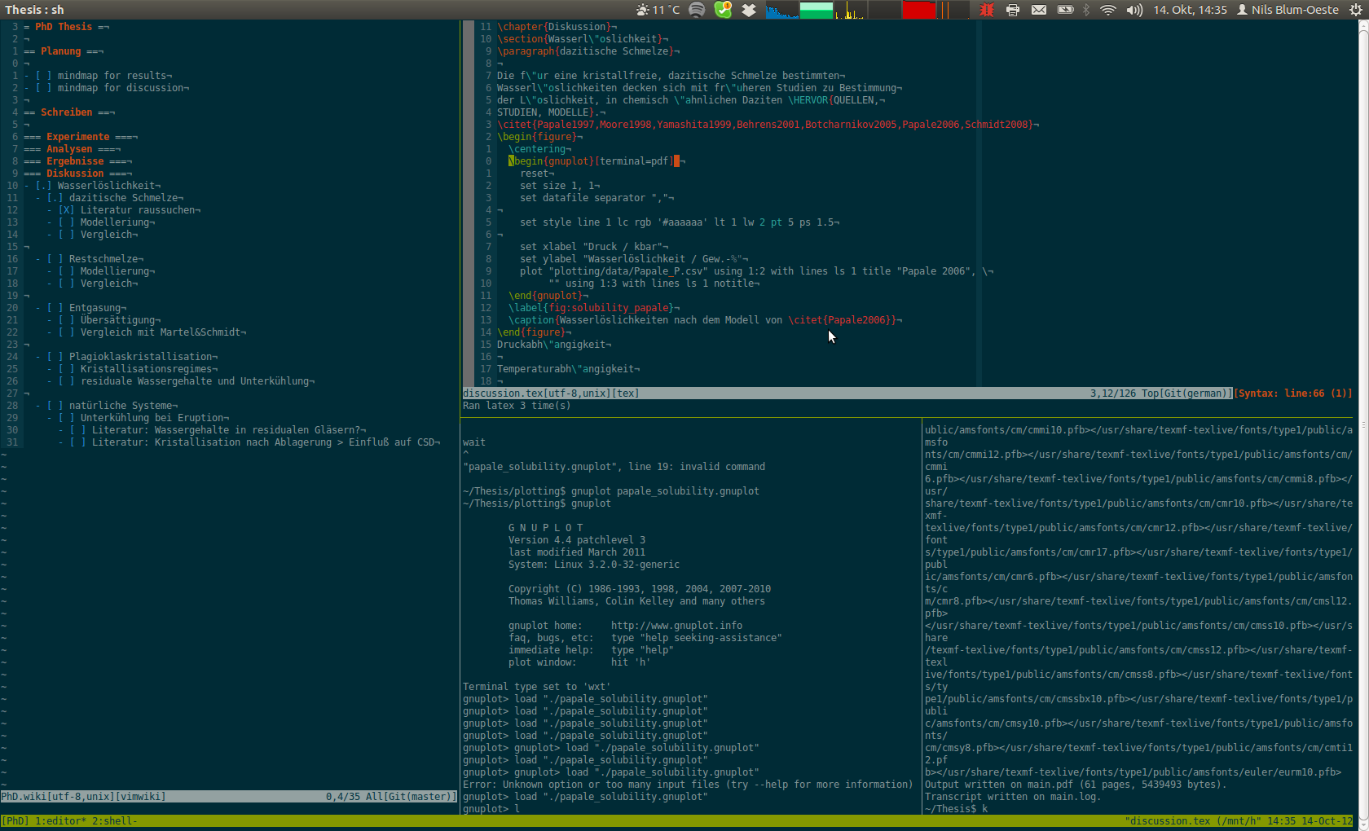Toggle the Wasserlöslichkeit checkbox
This screenshot has height=831, width=1369.
[43, 186]
